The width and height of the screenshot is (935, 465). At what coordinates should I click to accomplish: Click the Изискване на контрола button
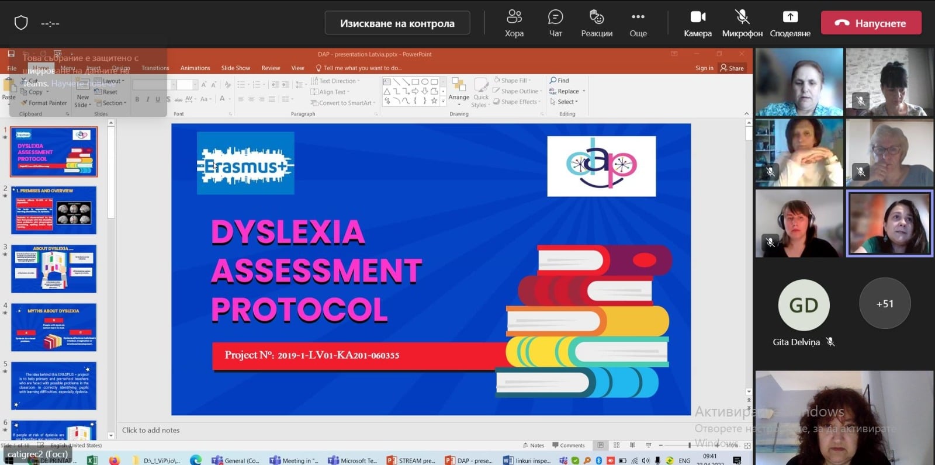[397, 23]
